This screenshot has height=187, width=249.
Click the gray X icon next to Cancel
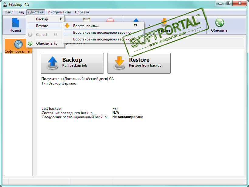click(30, 34)
